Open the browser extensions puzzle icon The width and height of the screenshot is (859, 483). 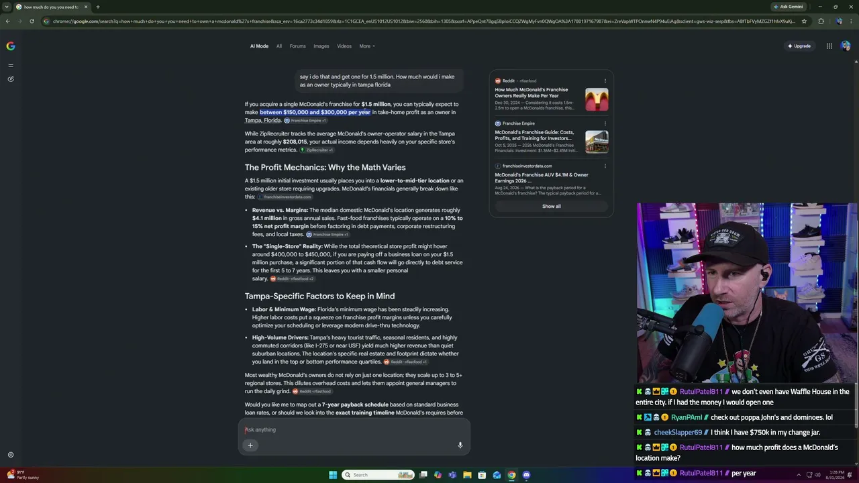[821, 21]
